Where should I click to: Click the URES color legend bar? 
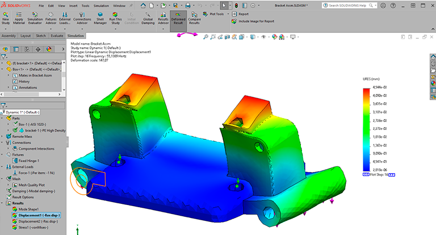[x=366, y=129]
